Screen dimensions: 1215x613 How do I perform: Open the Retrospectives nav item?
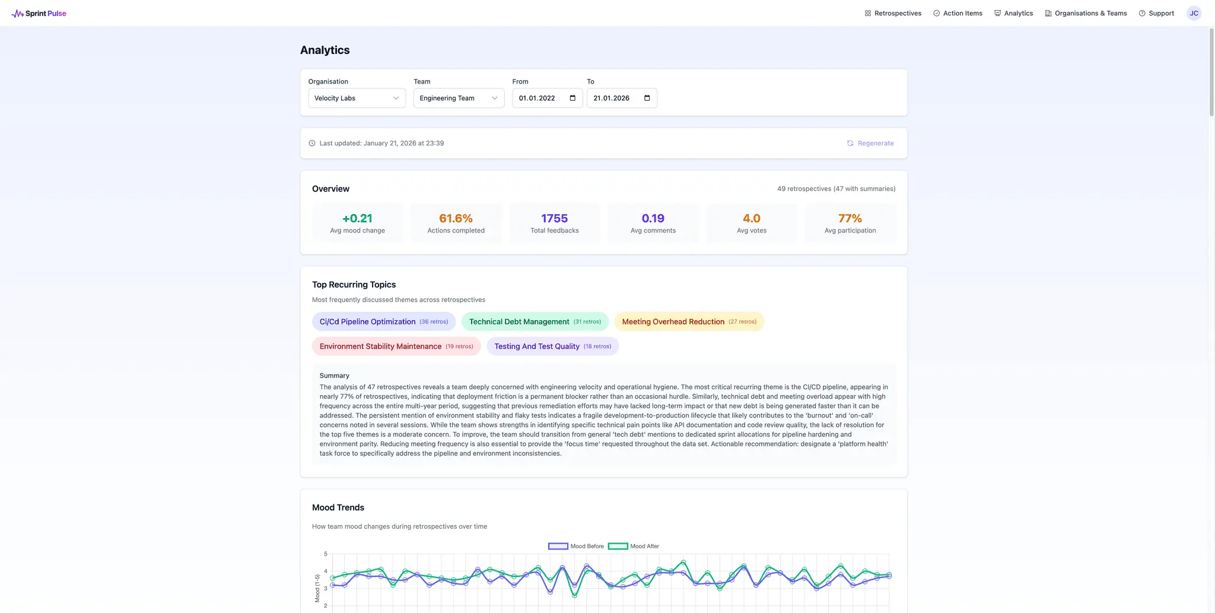point(893,13)
